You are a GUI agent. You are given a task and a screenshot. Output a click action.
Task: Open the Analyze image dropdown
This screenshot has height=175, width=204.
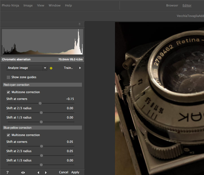point(27,68)
